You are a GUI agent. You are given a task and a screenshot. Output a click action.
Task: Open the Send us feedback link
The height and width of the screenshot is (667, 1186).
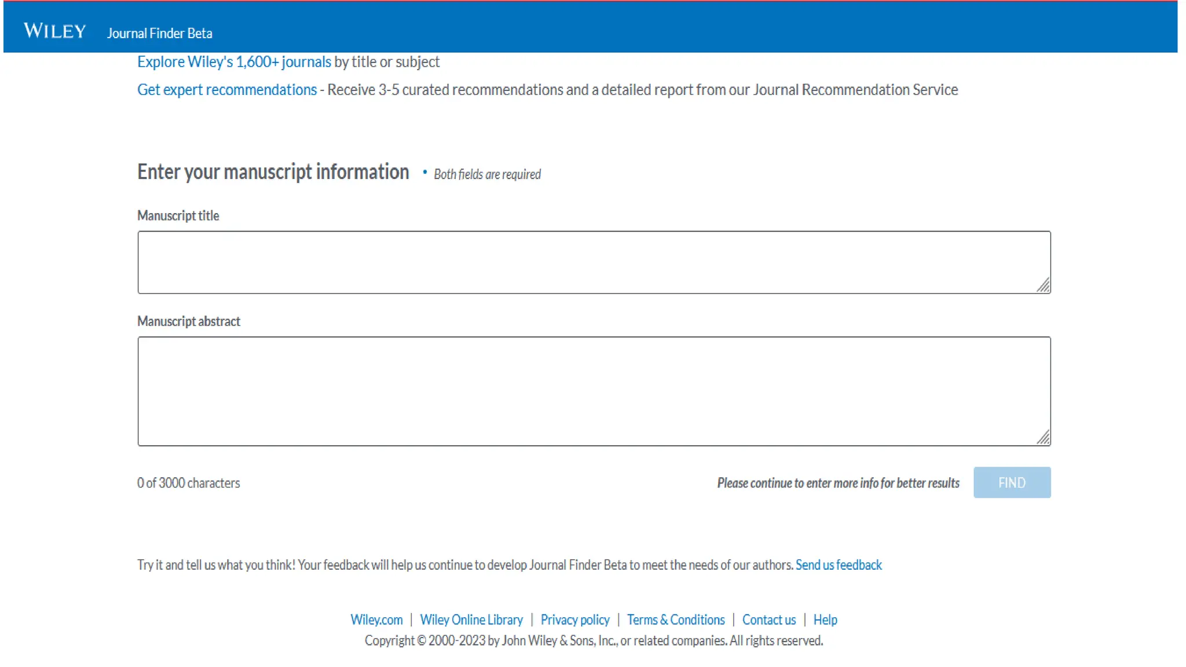pyautogui.click(x=838, y=565)
